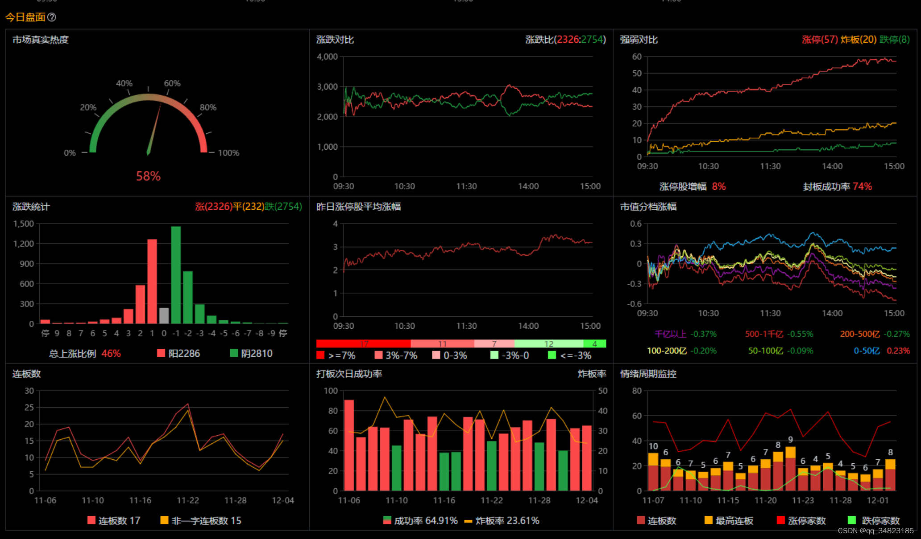
Task: Click the 市场真实热度 panel title
Action: click(x=41, y=40)
